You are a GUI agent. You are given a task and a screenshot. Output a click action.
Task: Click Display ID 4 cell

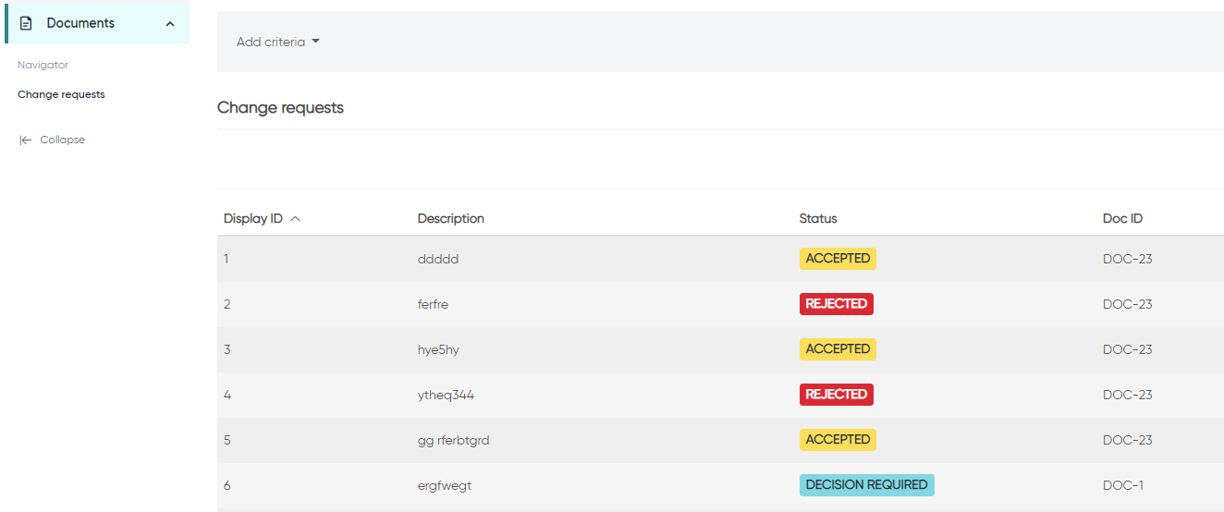point(227,395)
